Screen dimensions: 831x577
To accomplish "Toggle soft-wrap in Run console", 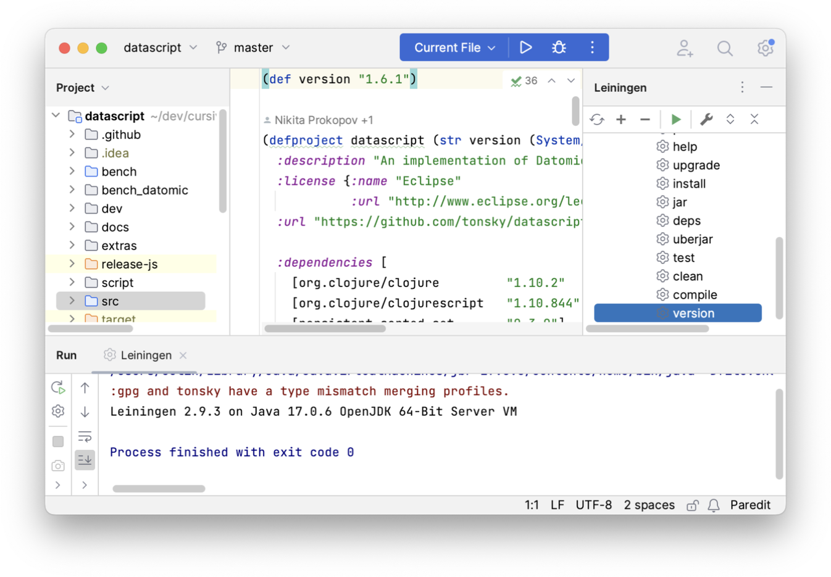I will (x=85, y=437).
